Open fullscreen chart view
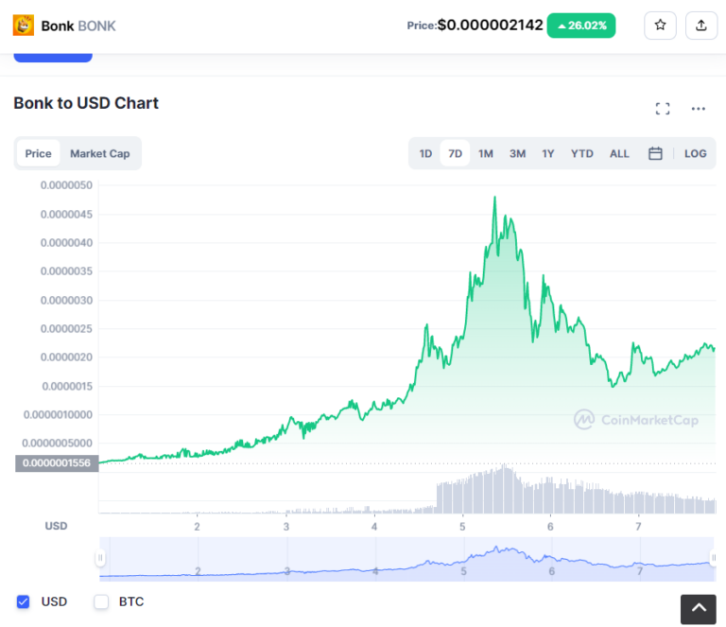Viewport: 726px width, 627px height. click(x=663, y=109)
